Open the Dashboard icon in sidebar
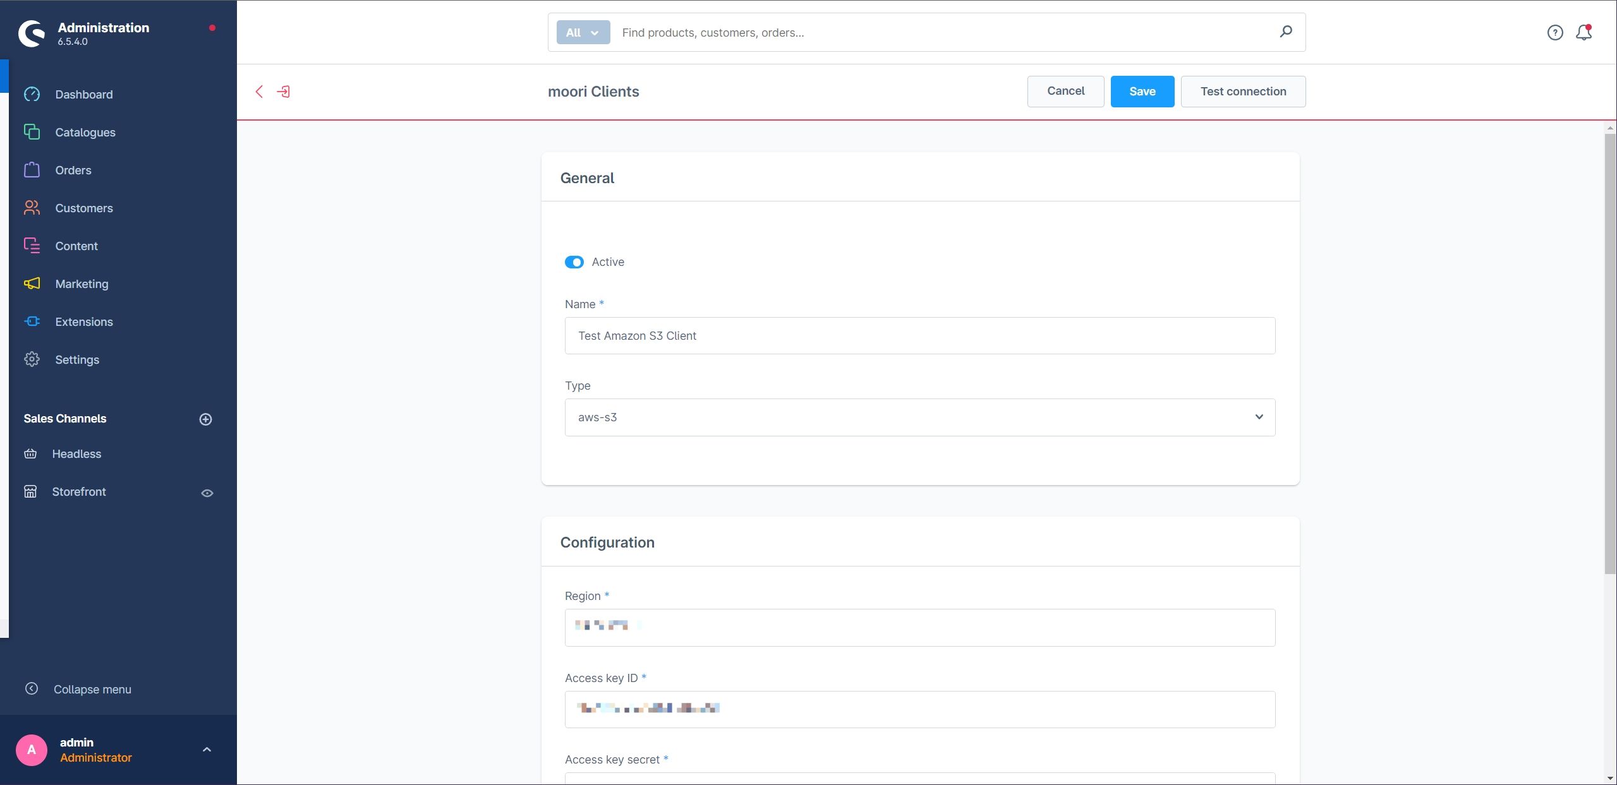The height and width of the screenshot is (785, 1617). click(32, 94)
